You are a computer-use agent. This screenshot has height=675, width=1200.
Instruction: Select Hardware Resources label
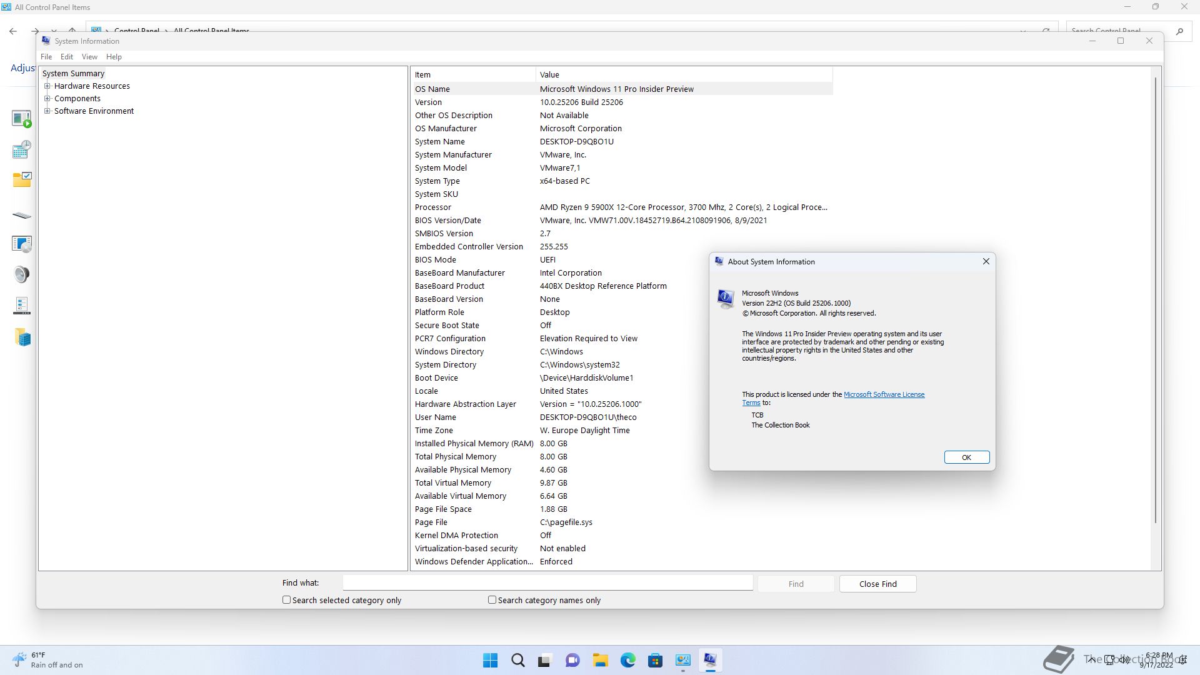92,86
